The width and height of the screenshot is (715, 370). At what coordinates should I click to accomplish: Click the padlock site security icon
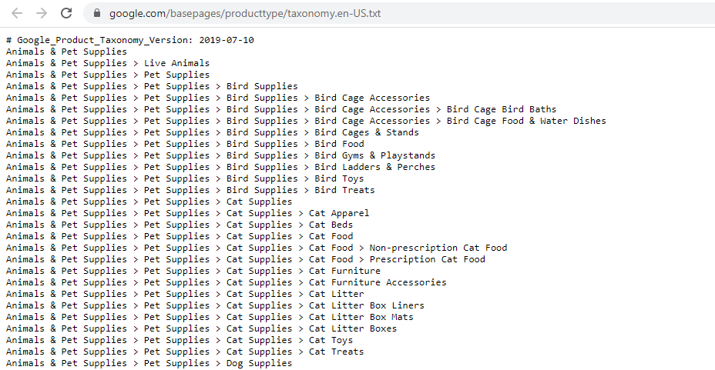[x=96, y=13]
